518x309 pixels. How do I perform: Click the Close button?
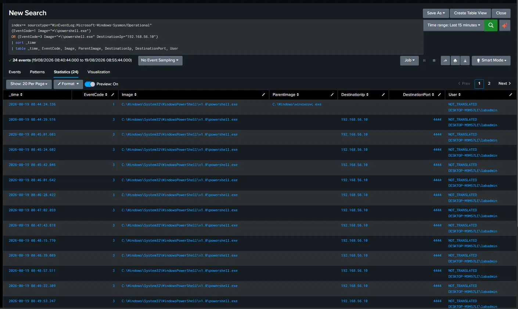(x=501, y=13)
